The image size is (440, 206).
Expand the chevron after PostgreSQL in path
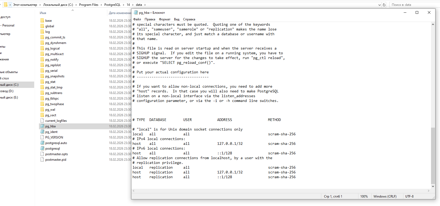point(123,5)
